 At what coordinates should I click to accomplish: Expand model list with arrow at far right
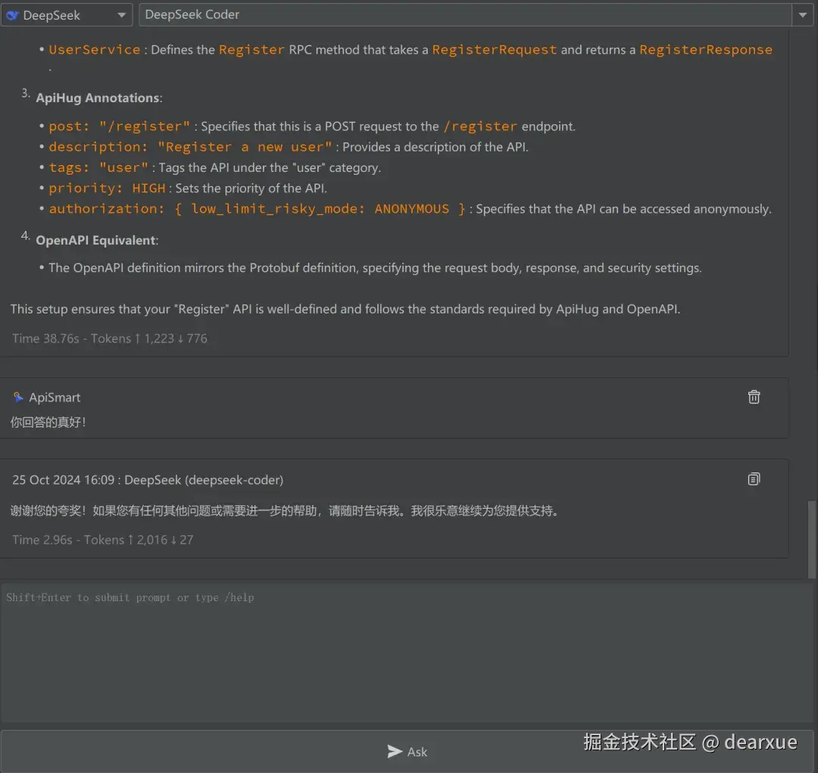(x=802, y=14)
